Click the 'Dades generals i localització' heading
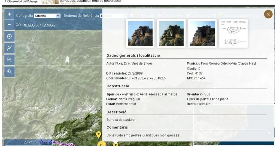 [133, 56]
